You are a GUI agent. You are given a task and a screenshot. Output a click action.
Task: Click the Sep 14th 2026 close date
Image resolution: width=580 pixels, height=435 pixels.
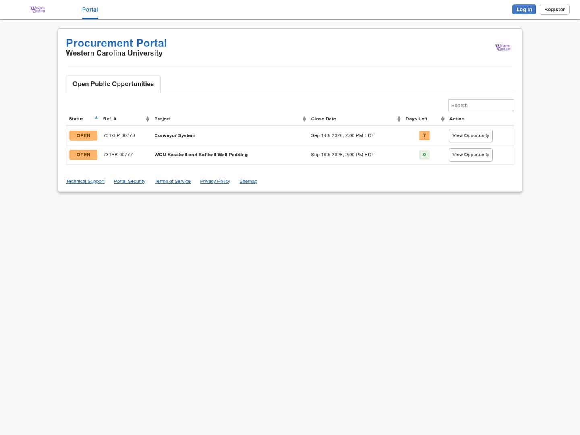342,136
